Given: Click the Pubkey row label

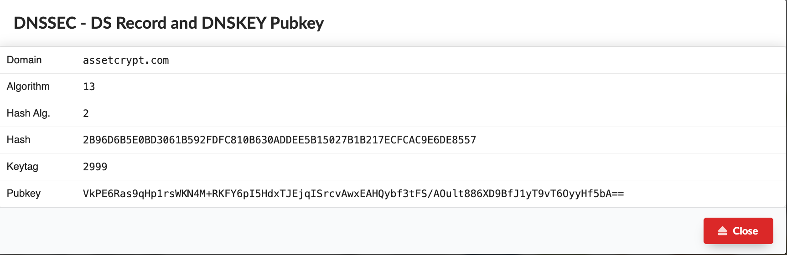Looking at the screenshot, I should (24, 194).
